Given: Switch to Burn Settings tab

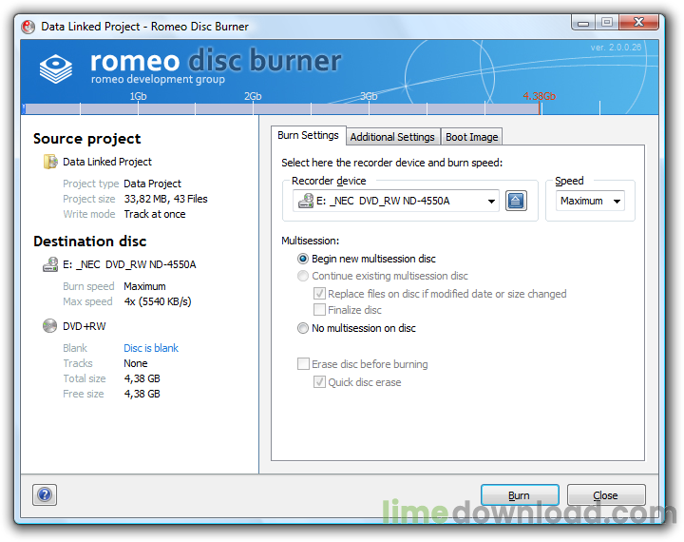Looking at the screenshot, I should click(308, 135).
